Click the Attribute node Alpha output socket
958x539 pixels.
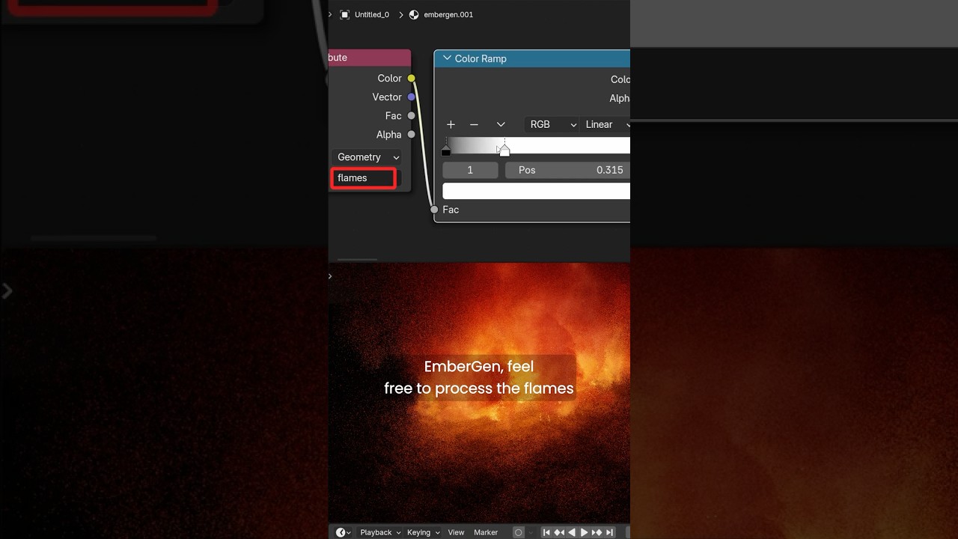click(411, 135)
